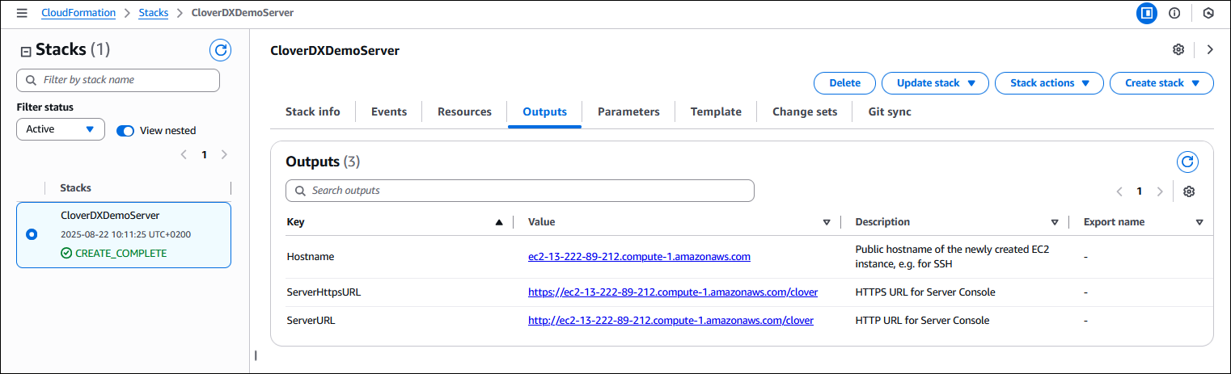
Task: Go to next page in Stacks list
Action: 224,154
